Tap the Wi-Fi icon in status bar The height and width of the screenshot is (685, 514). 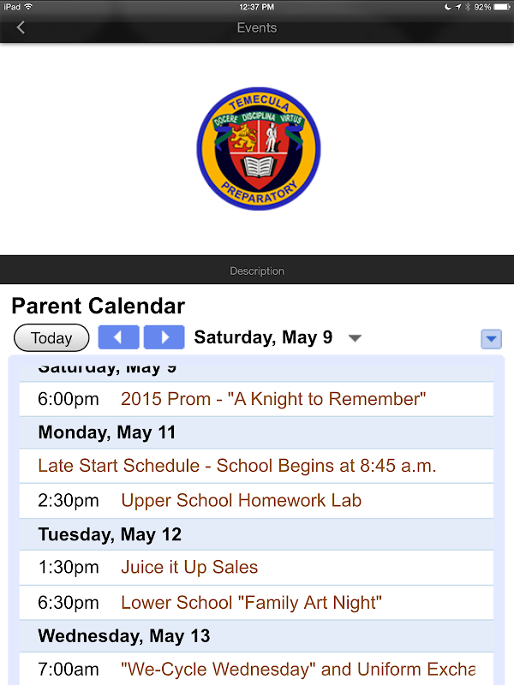pos(28,7)
